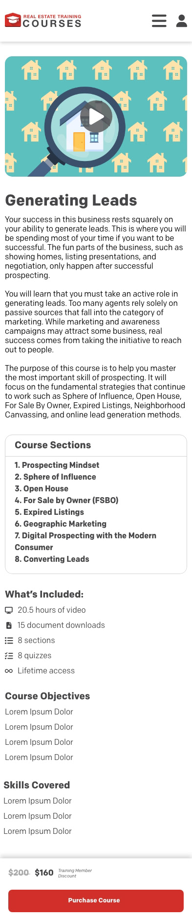Open Digital Prospecting with the Modern Consumer
The height and width of the screenshot is (921, 192).
pos(85,541)
